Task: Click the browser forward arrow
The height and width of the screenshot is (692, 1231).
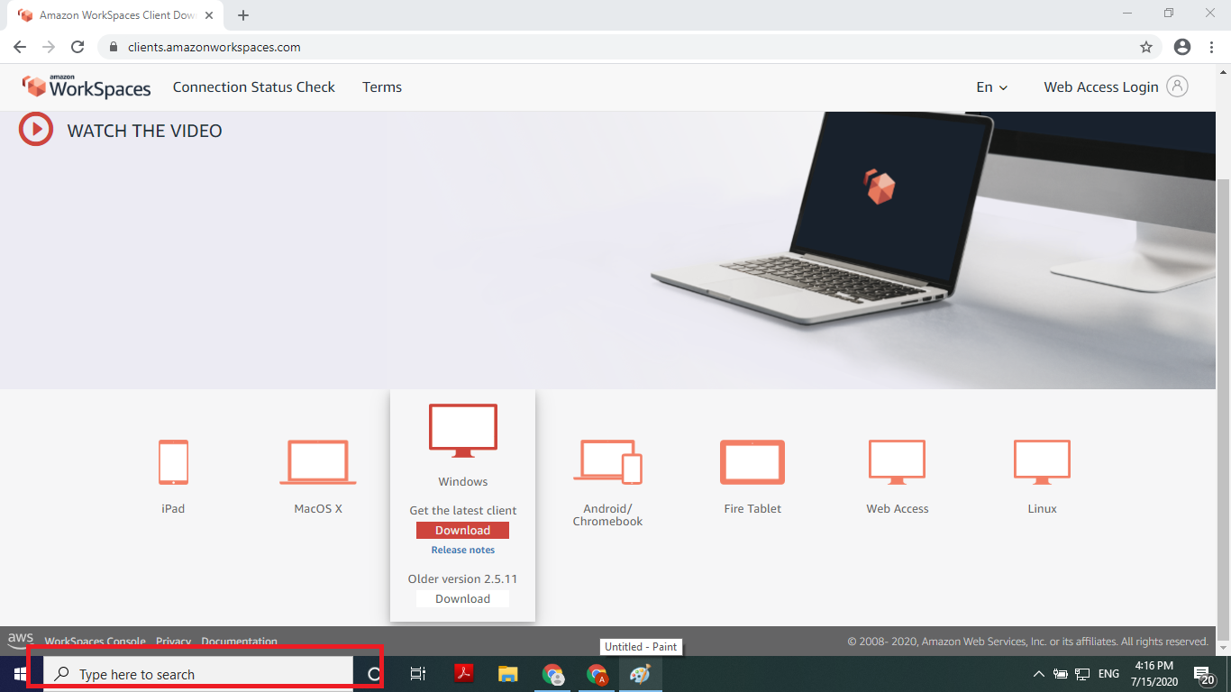Action: (49, 47)
